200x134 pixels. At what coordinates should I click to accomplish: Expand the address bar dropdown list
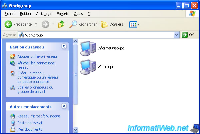tap(177, 35)
